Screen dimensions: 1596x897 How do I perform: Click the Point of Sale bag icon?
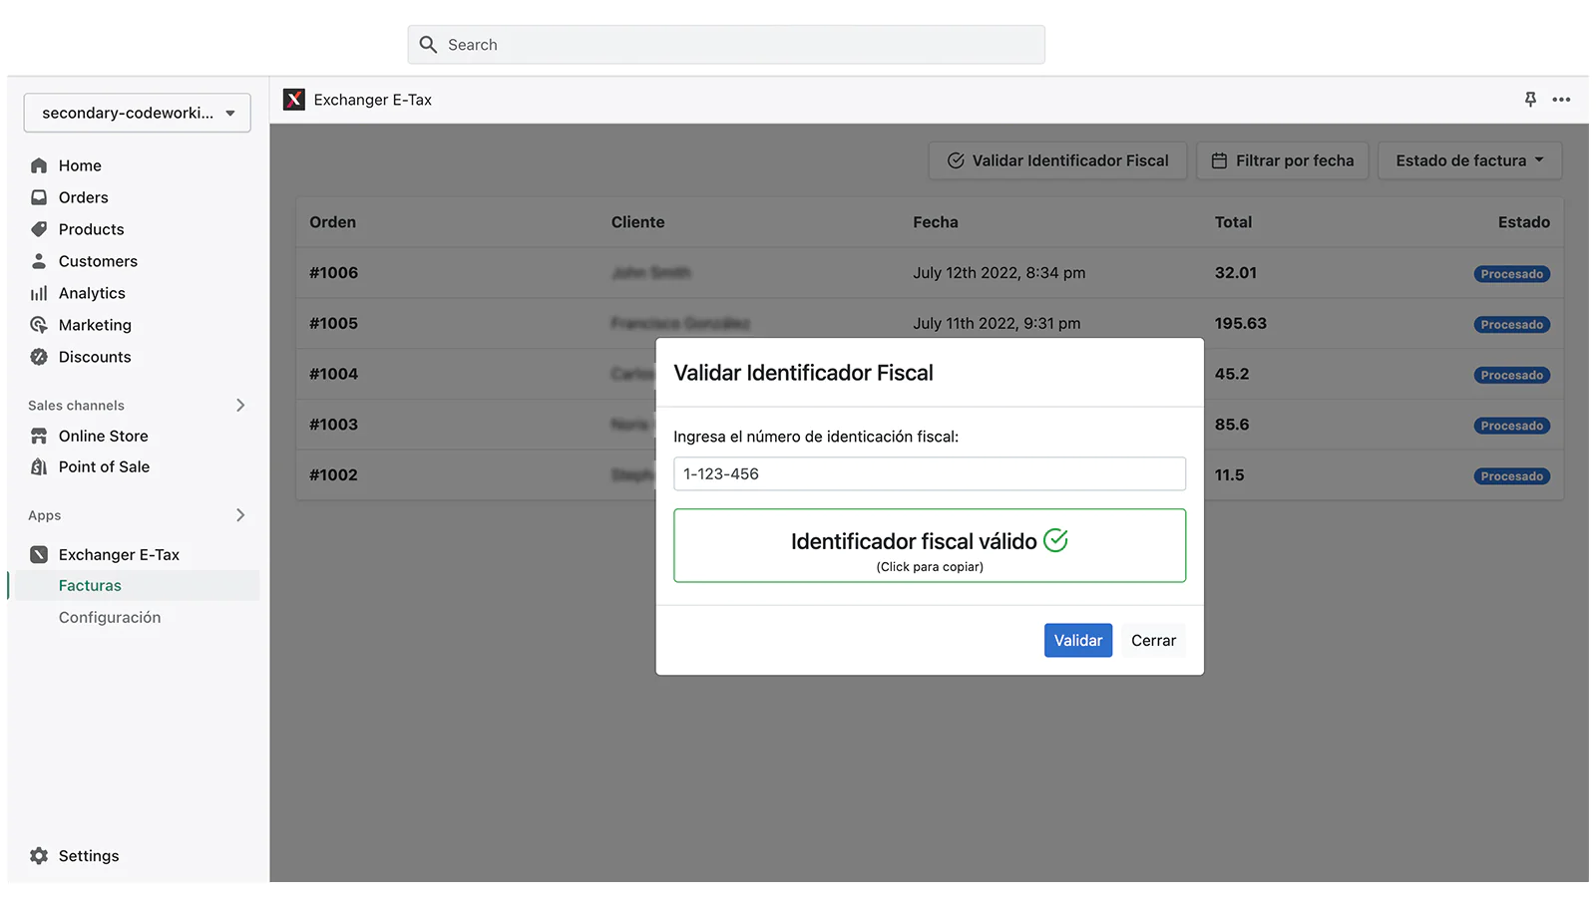point(39,466)
